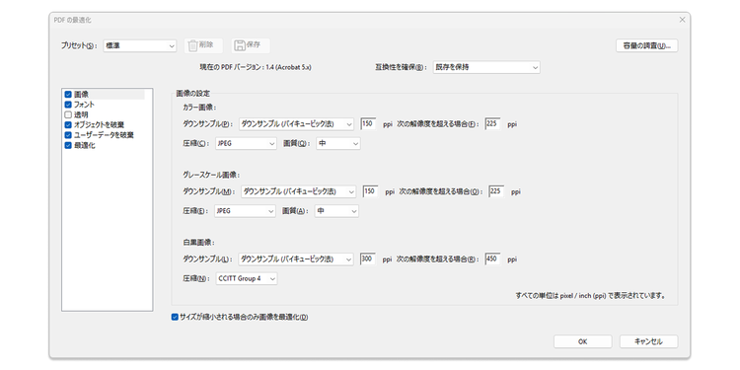Click カラー画像 150 ppi input field
The width and height of the screenshot is (740, 370).
(368, 124)
